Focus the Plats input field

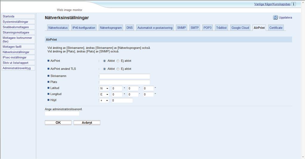pyautogui.click(x=125, y=82)
